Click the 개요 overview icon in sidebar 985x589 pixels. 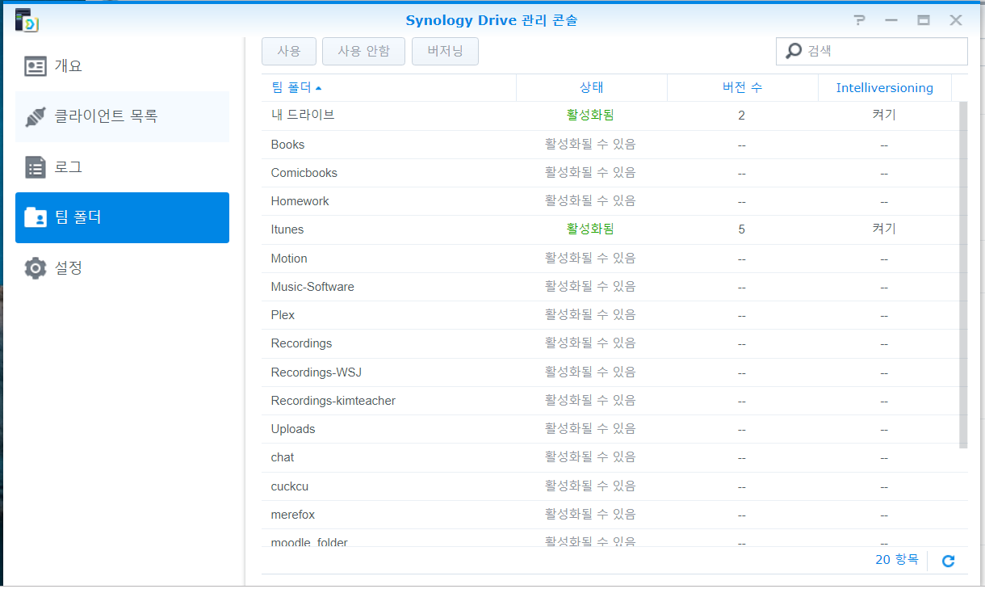click(x=36, y=66)
